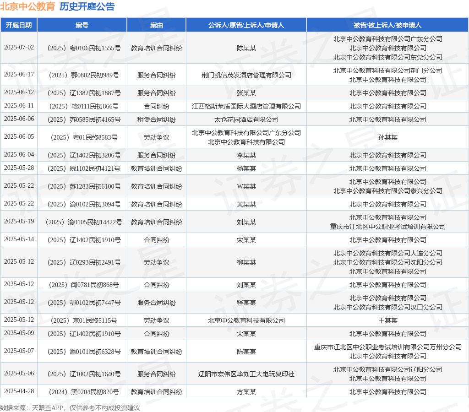Click case number 皖1102民初4121号
Image resolution: width=469 pixels, height=412 pixels.
coord(84,168)
